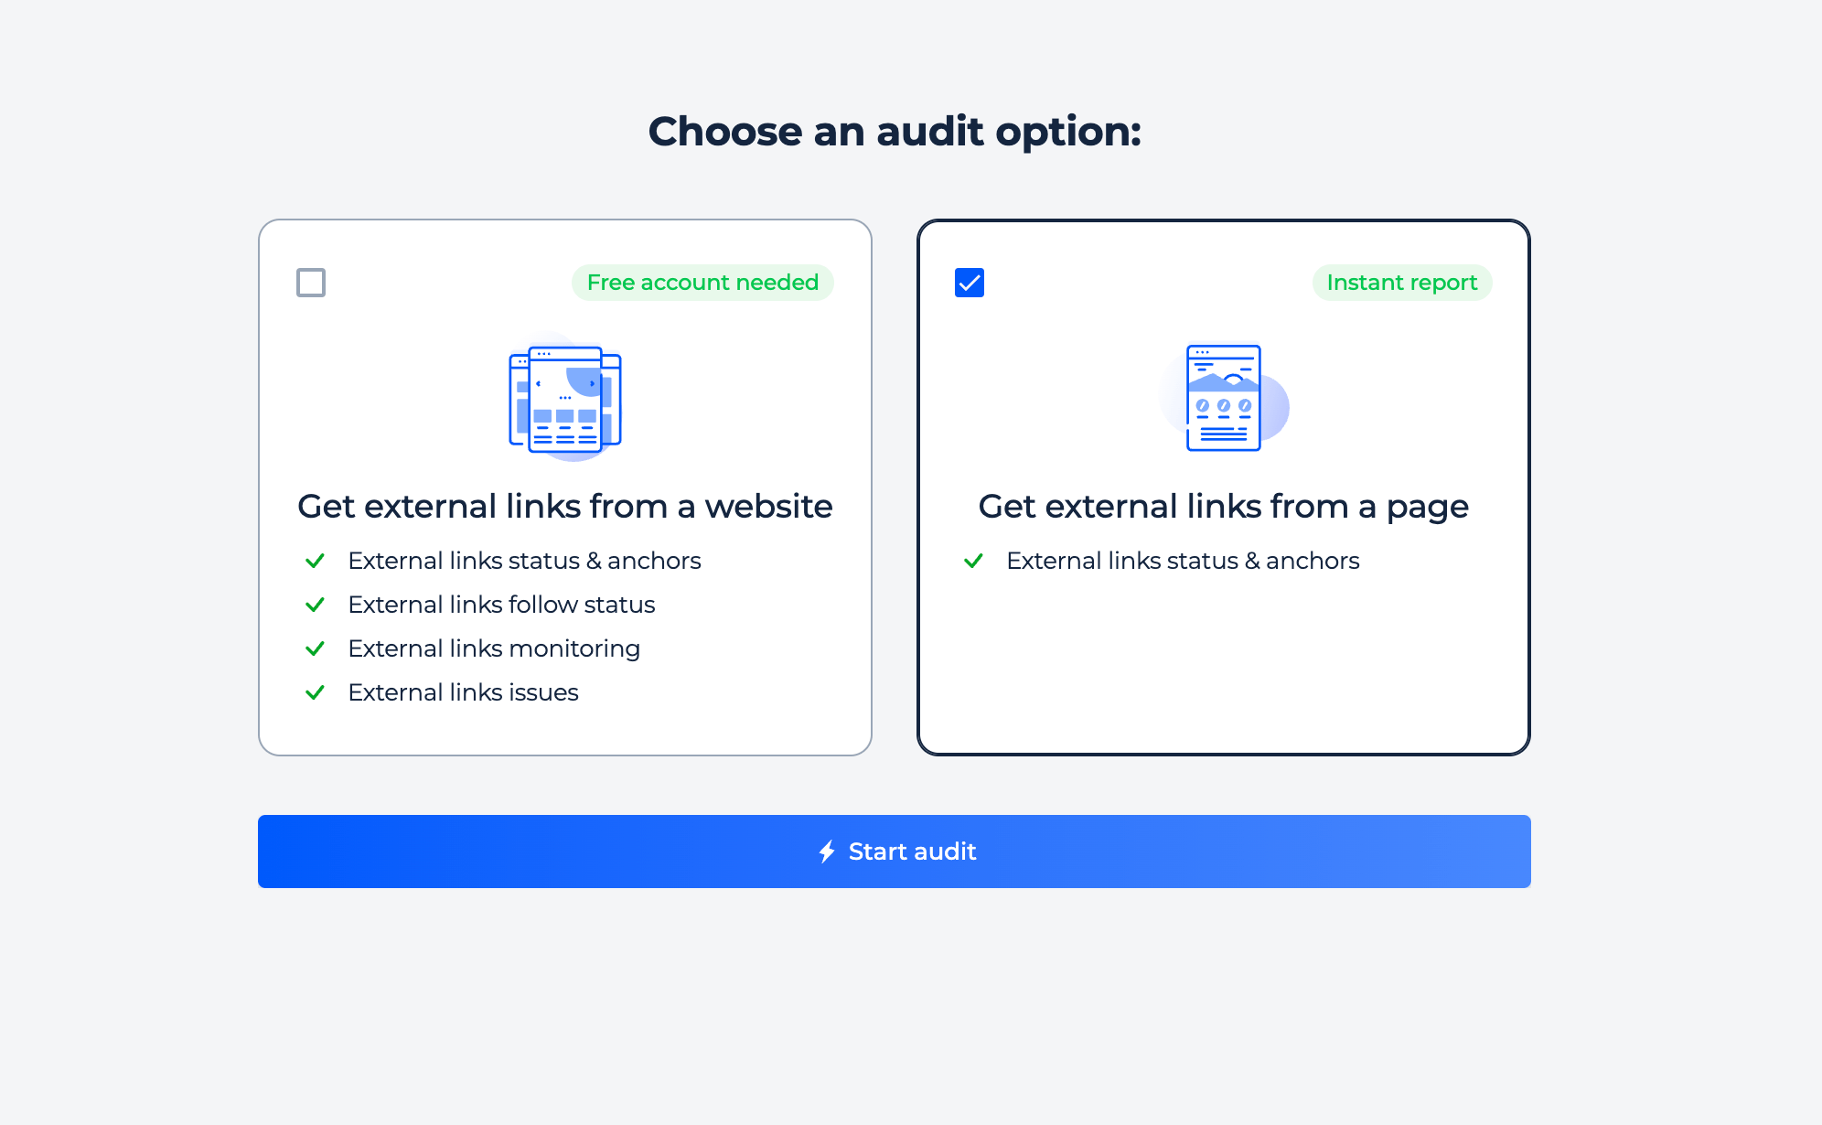
Task: Check the website audit option checkbox
Action: (x=311, y=283)
